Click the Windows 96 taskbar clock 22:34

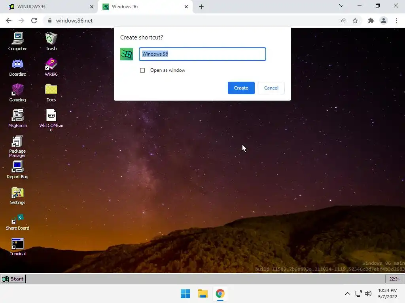pos(394,279)
